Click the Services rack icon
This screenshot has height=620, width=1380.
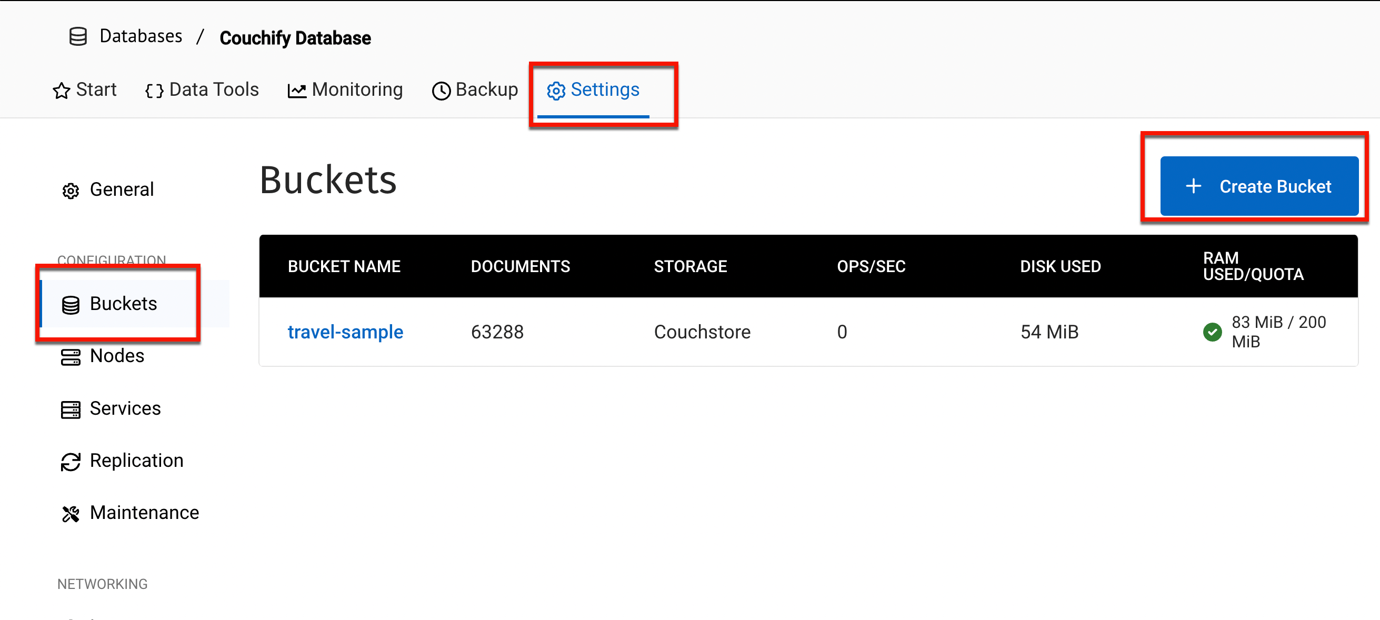coord(71,410)
